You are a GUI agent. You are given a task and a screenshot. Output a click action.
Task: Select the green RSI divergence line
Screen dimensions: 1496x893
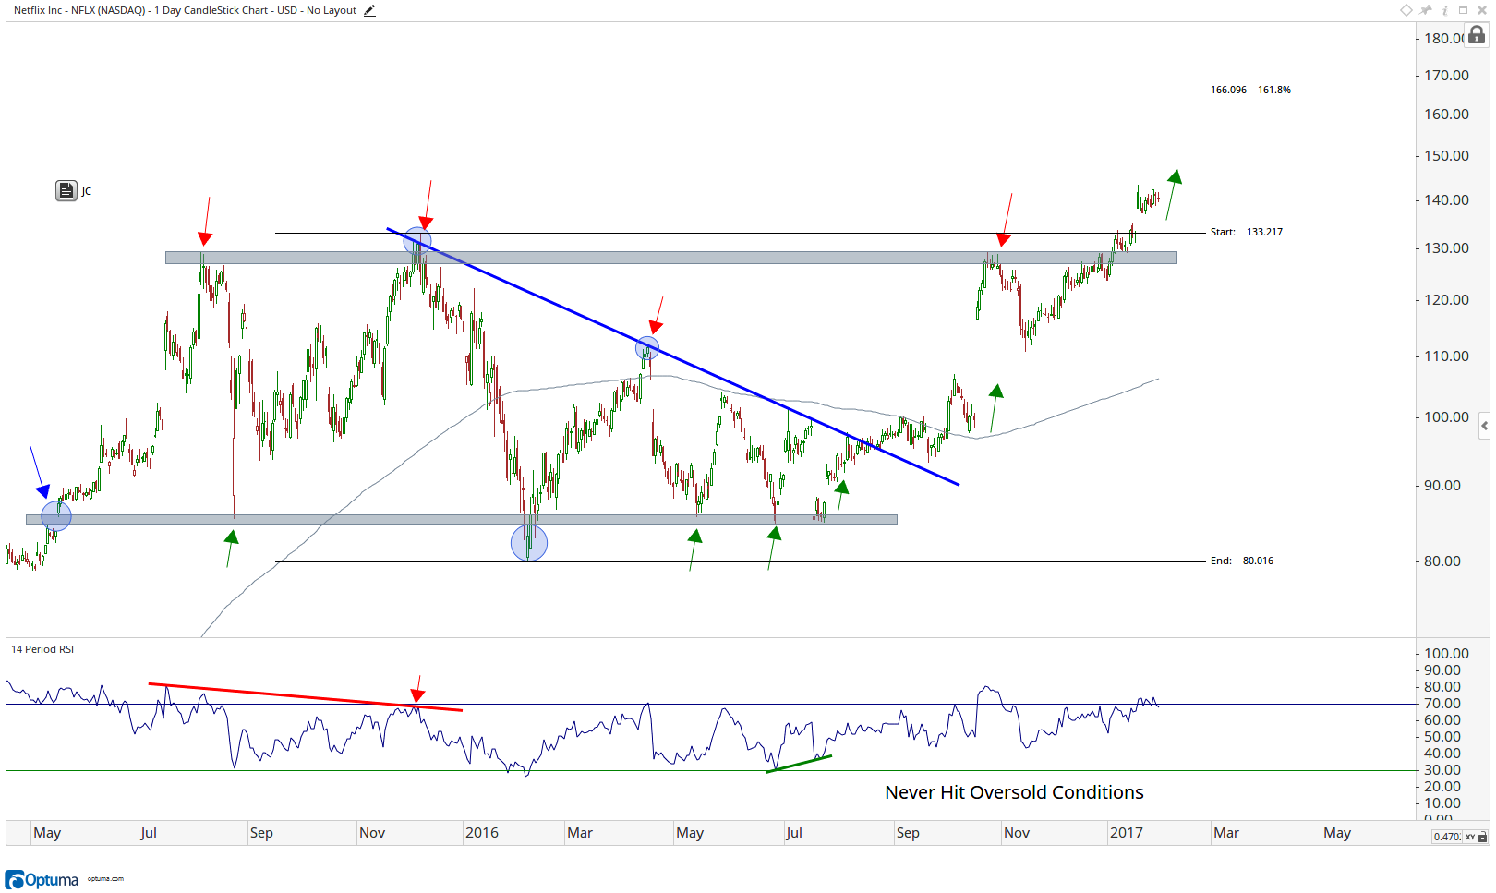click(x=799, y=764)
